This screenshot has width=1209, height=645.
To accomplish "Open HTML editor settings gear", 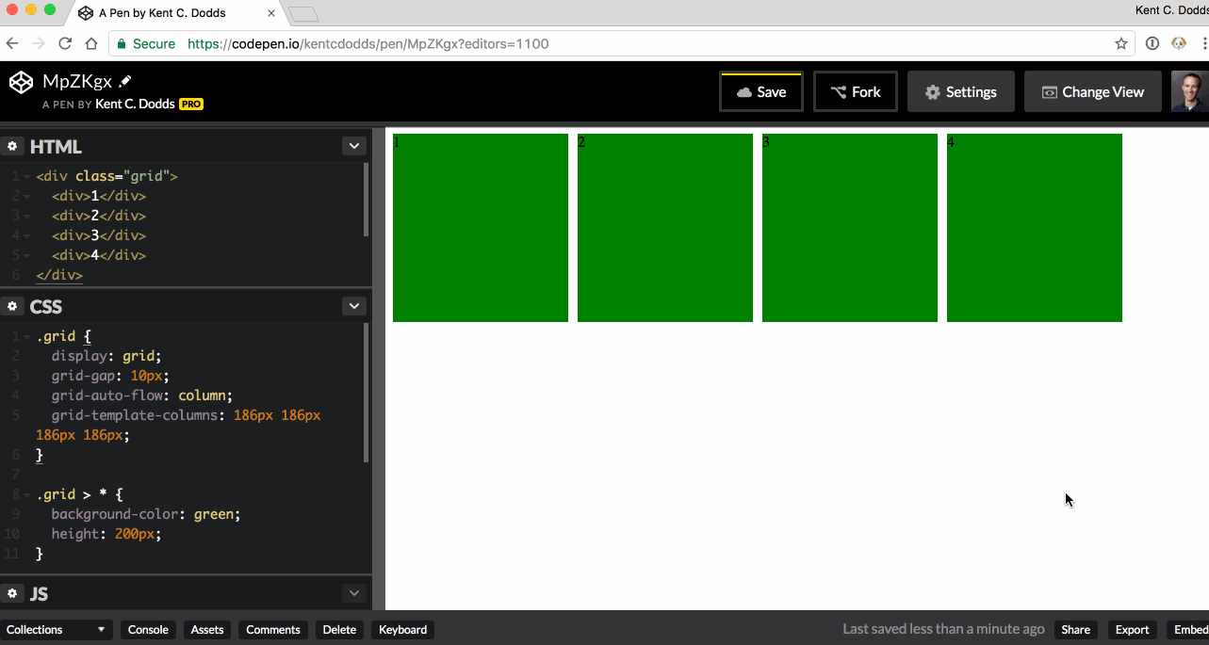I will pos(12,147).
